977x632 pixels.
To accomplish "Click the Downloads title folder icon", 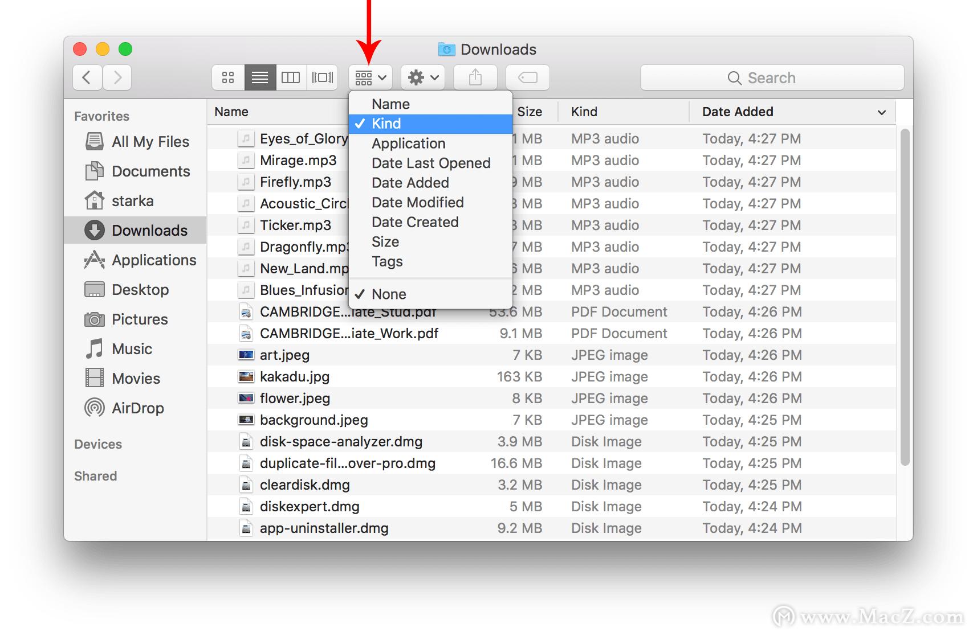I will point(446,50).
